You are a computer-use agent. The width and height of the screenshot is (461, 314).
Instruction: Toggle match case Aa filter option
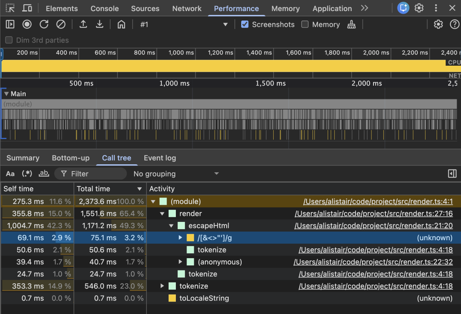(10, 174)
